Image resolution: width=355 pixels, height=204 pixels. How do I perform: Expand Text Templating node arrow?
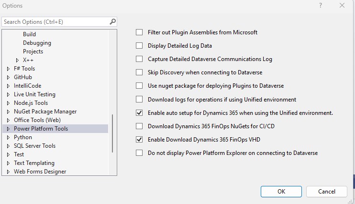pyautogui.click(x=9, y=163)
